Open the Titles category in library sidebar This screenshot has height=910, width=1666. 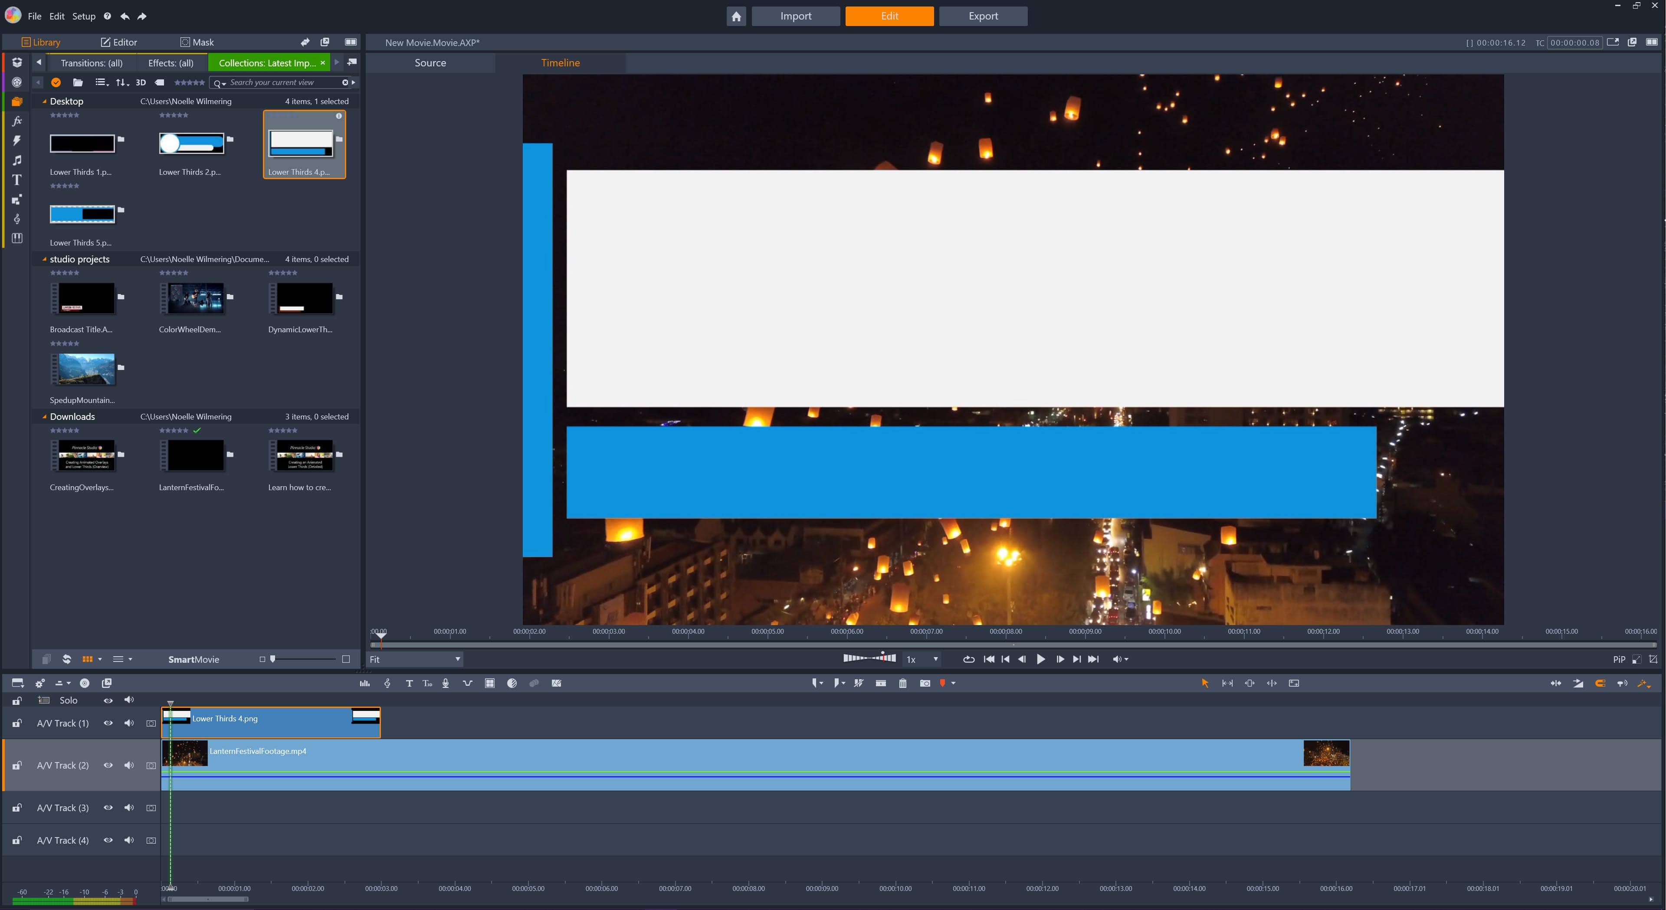pos(17,180)
